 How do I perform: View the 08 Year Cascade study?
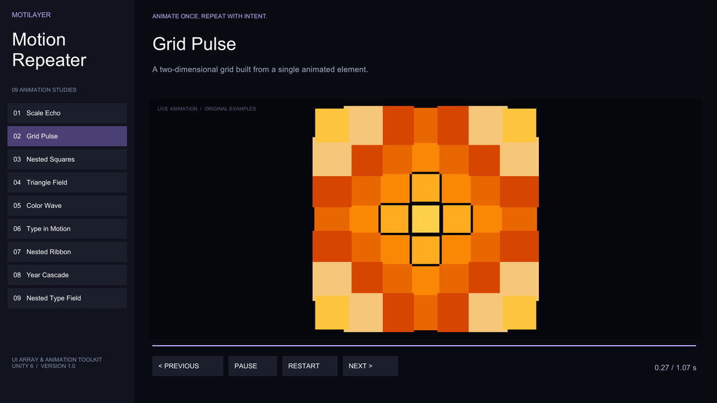click(67, 275)
